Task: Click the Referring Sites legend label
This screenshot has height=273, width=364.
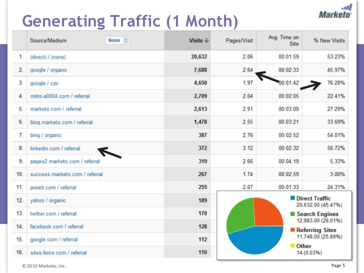Action: (x=316, y=230)
